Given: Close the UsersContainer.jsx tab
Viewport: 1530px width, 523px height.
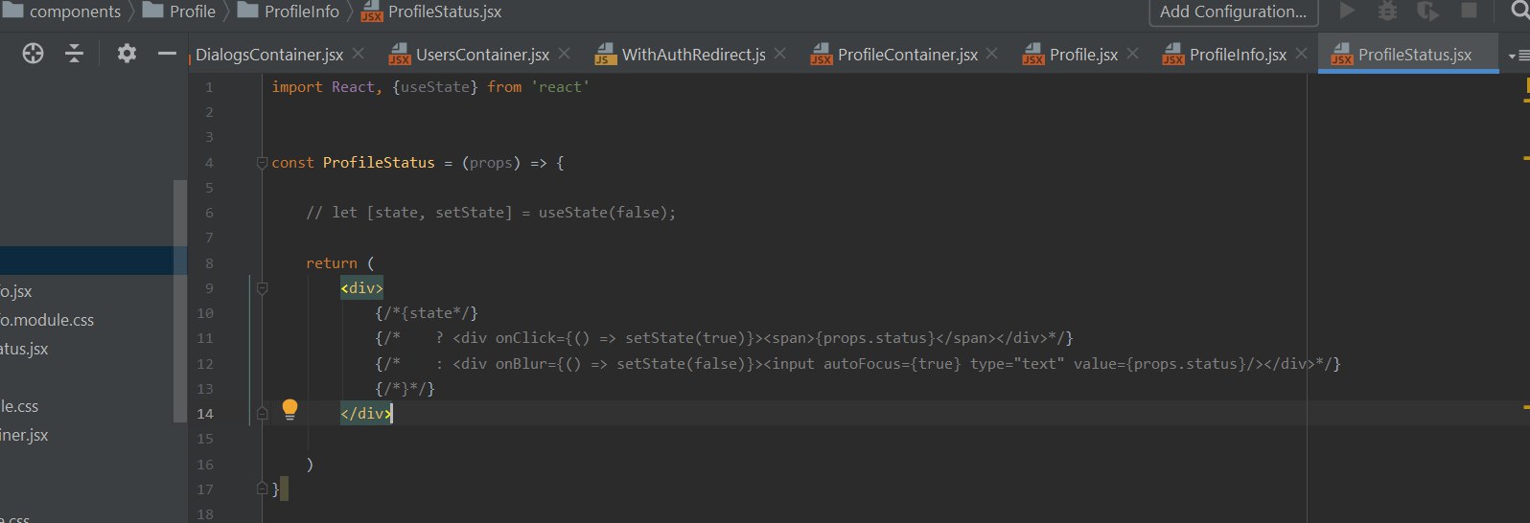Looking at the screenshot, I should tap(565, 54).
